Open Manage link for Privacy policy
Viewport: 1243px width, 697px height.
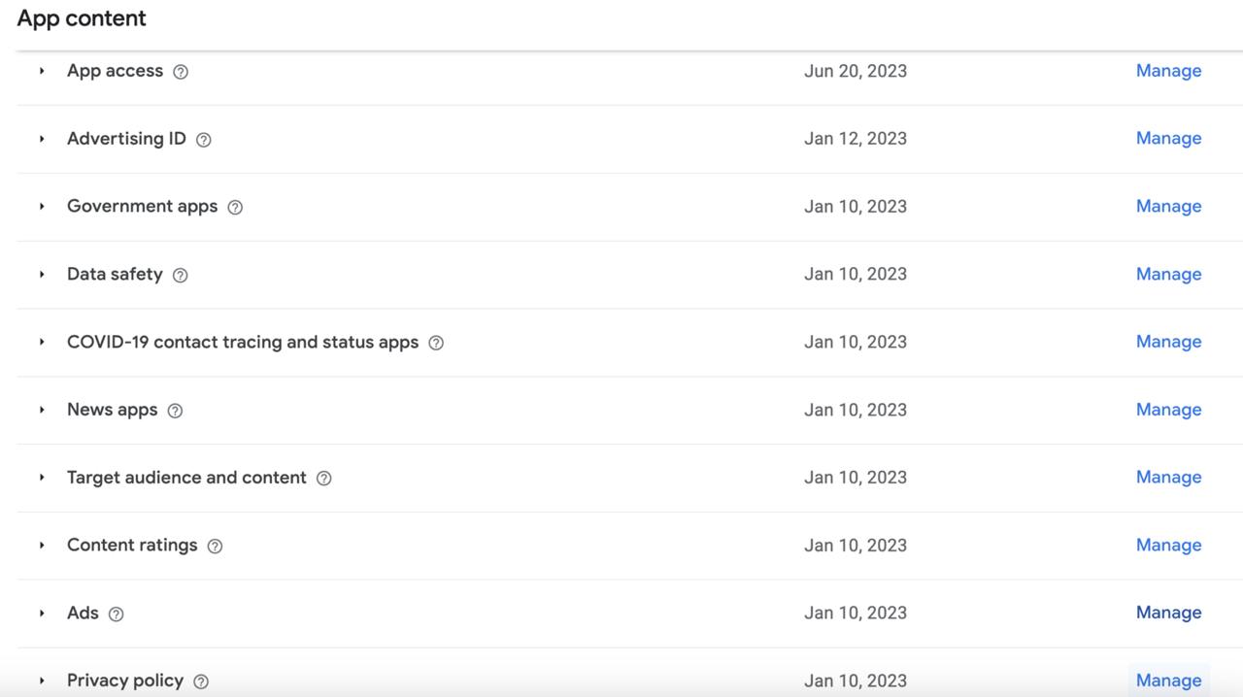pos(1168,680)
